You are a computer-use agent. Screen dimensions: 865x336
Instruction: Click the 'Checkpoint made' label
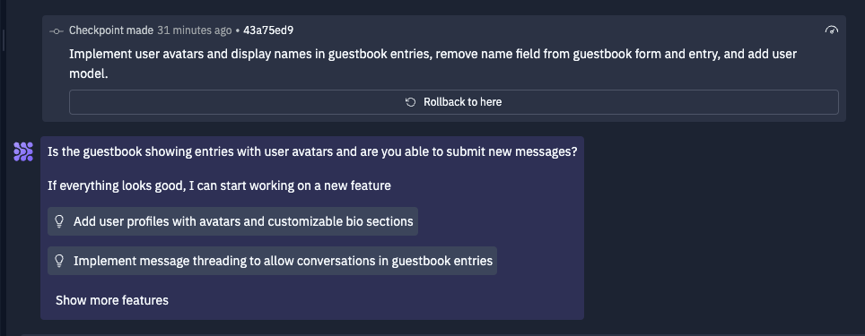click(111, 30)
